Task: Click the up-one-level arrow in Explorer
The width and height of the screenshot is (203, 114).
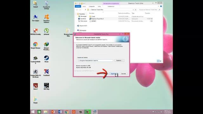Action: tap(85, 10)
